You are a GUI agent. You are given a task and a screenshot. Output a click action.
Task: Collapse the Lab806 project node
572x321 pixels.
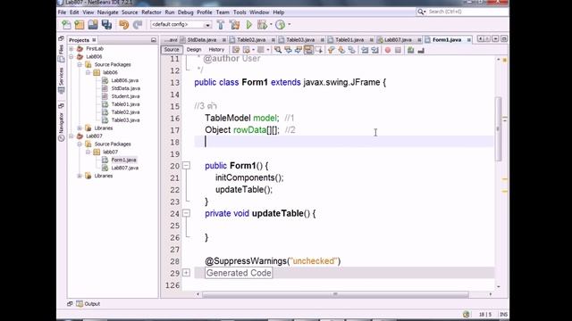click(71, 56)
